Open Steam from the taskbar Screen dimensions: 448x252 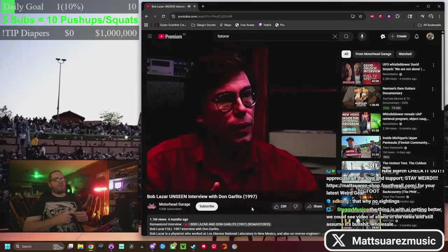tap(193, 246)
